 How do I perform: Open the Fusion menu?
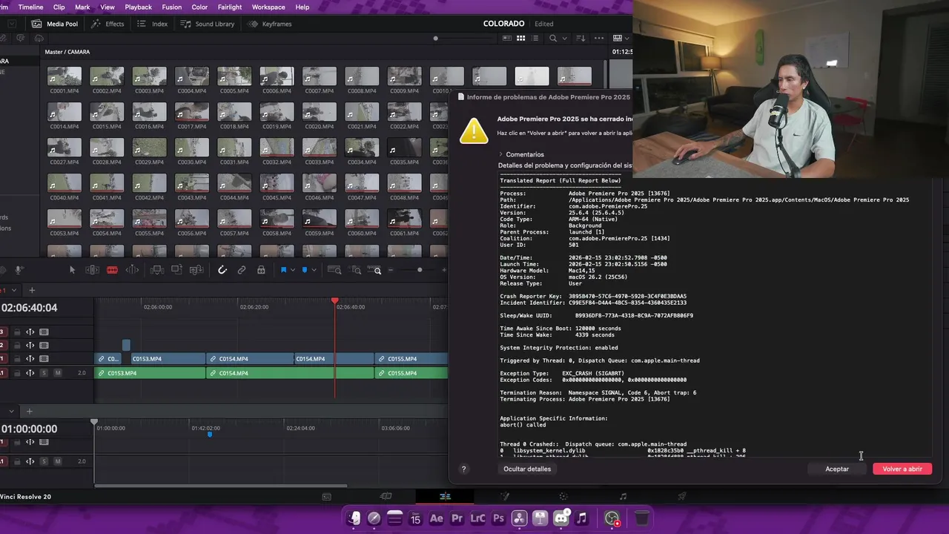point(171,7)
